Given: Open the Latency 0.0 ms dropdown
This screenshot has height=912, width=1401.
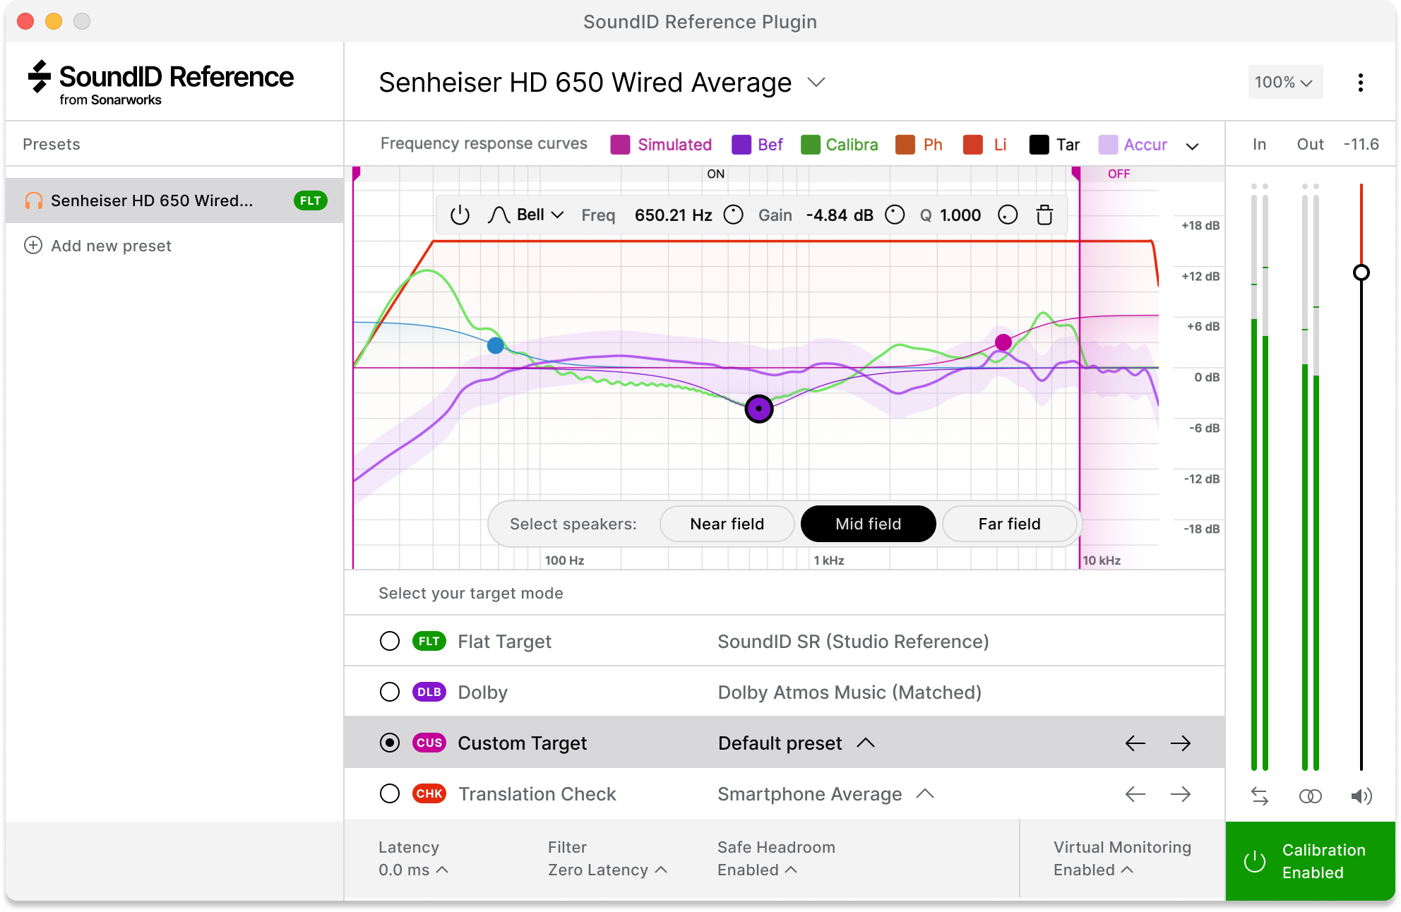Looking at the screenshot, I should tap(413, 870).
